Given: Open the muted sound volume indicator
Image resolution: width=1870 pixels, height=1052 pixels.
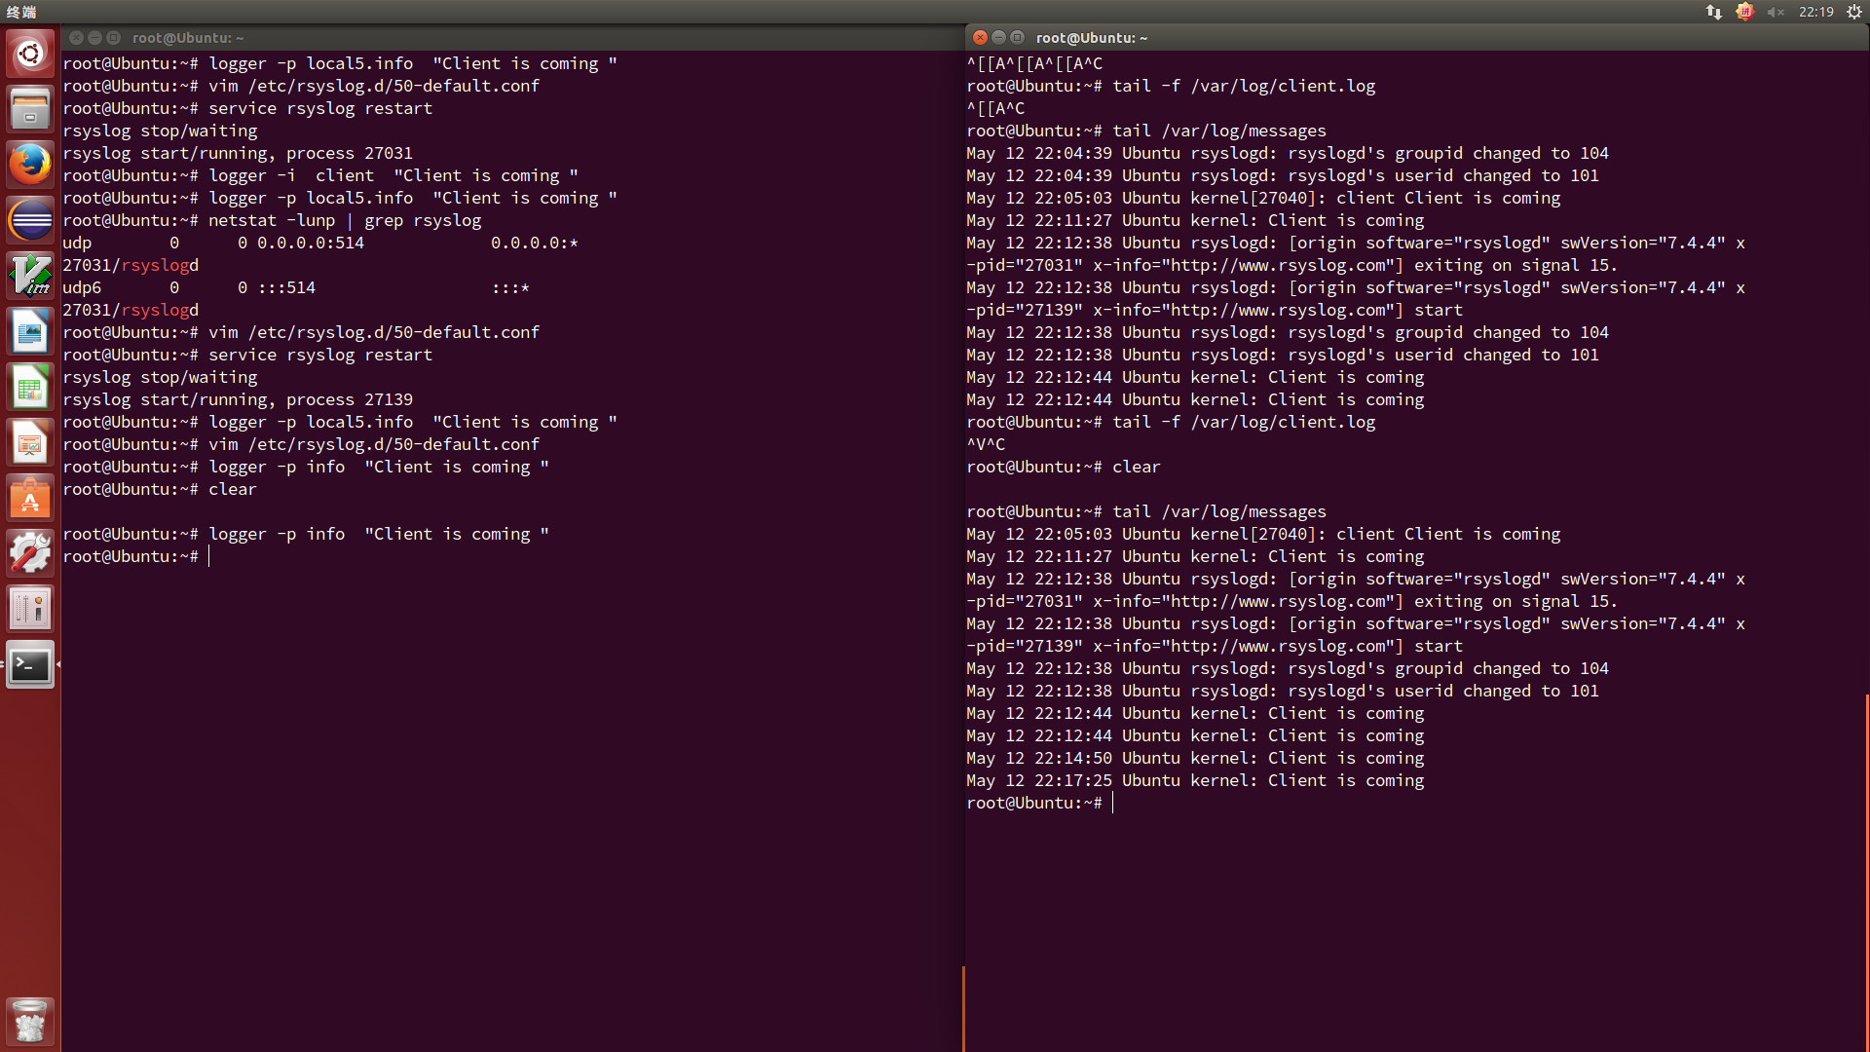Looking at the screenshot, I should point(1776,12).
